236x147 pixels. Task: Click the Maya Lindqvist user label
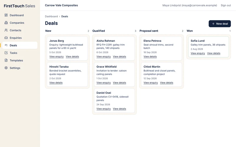tap(190, 5)
